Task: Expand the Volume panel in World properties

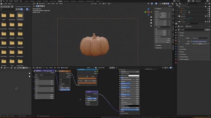Action: click(182, 47)
